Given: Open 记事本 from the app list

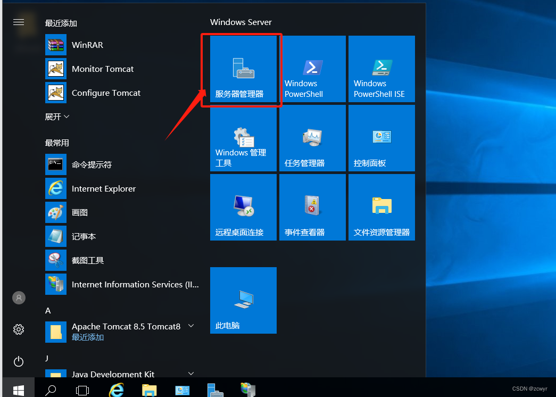Looking at the screenshot, I should point(122,236).
